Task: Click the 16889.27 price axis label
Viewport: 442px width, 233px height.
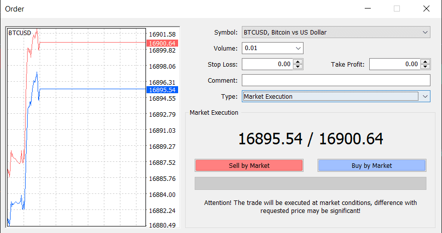Action: click(163, 147)
